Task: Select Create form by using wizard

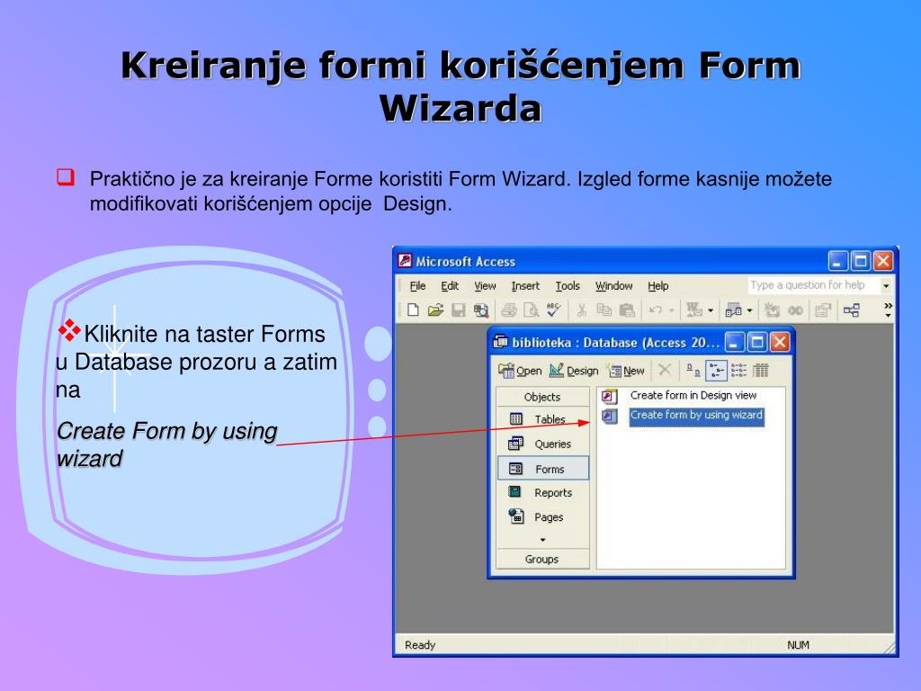Action: (696, 416)
